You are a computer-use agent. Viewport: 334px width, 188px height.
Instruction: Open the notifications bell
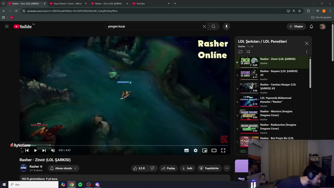click(311, 26)
